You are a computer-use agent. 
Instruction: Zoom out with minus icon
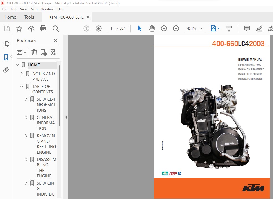pyautogui.click(x=164, y=28)
